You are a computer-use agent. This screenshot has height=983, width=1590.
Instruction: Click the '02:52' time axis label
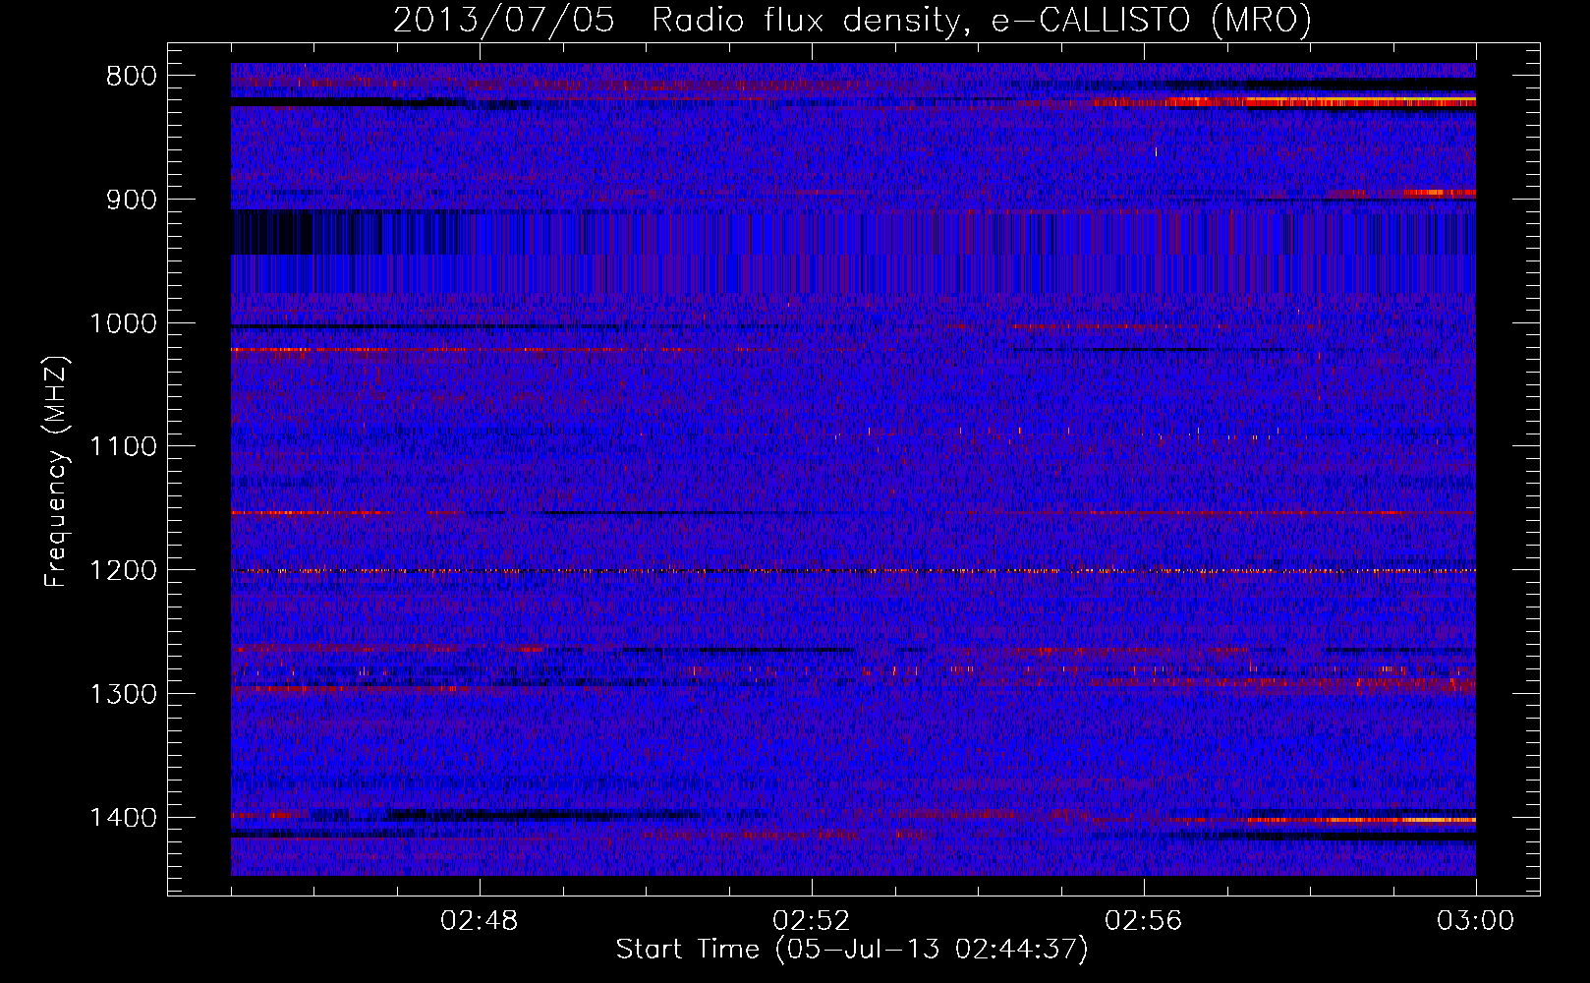point(812,921)
